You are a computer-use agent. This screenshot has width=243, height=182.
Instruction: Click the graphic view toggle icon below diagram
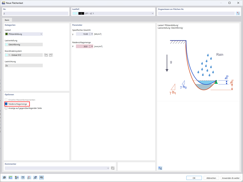(x=160, y=168)
